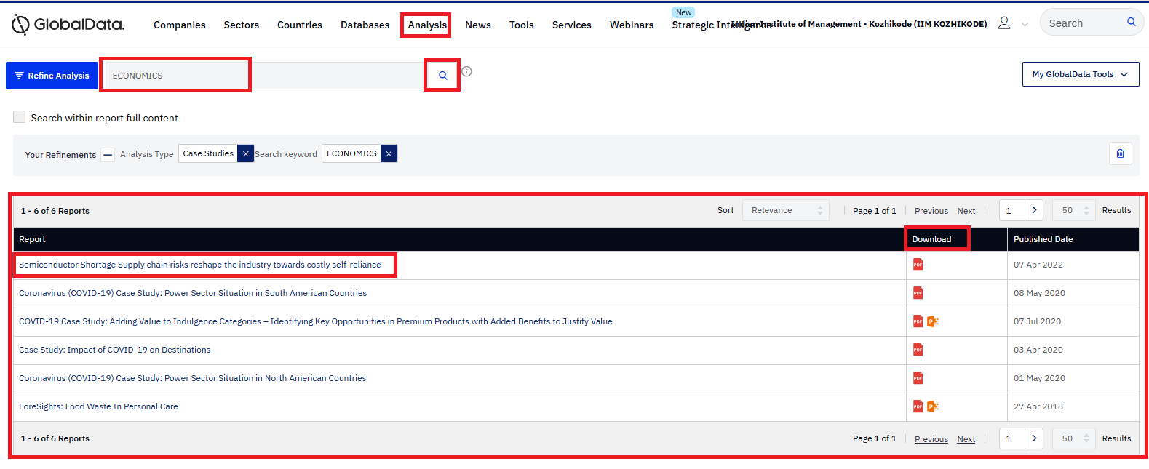Click the info icon next to search
This screenshot has height=469, width=1149.
tap(467, 71)
